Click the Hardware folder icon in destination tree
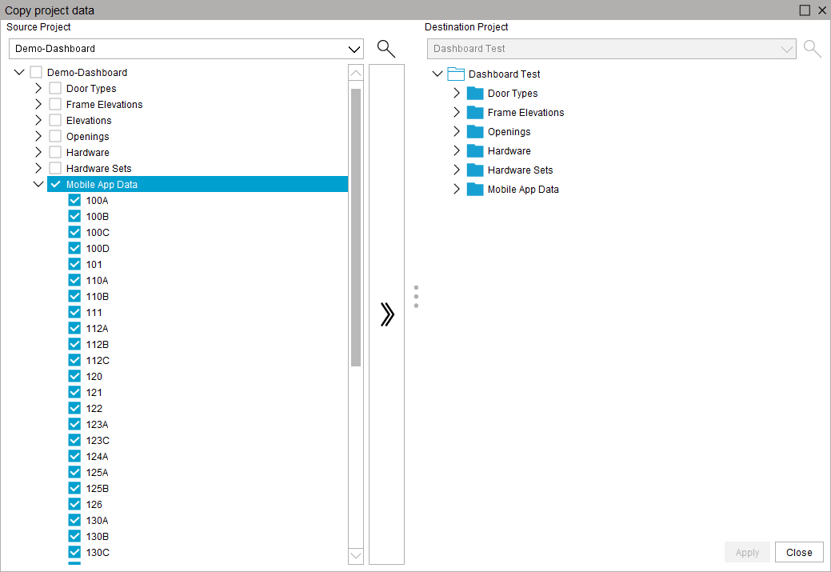This screenshot has width=831, height=572. [x=473, y=150]
